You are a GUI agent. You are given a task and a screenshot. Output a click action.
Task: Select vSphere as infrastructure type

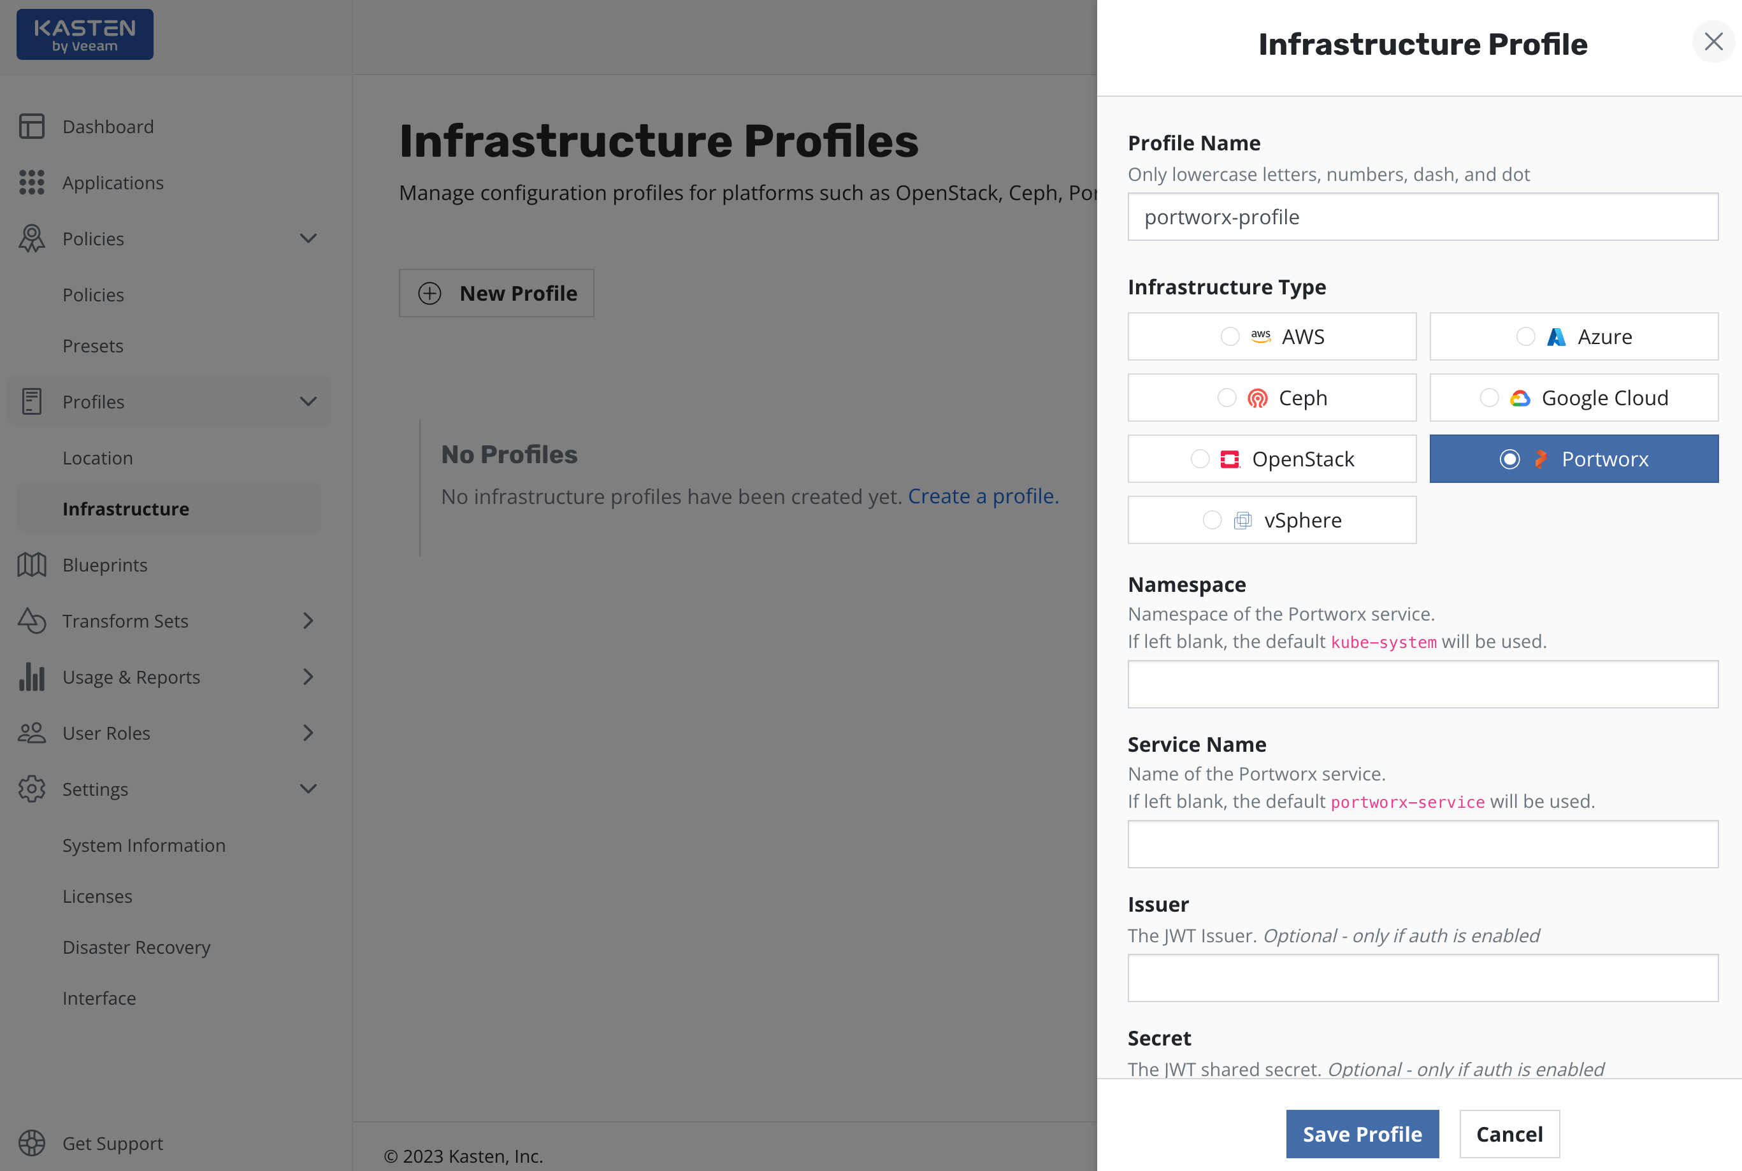(1212, 521)
